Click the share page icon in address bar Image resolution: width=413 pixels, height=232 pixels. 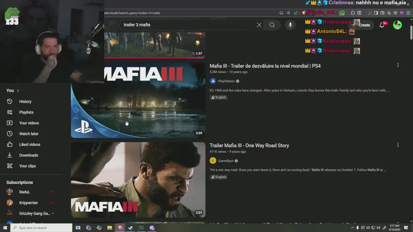click(x=296, y=13)
